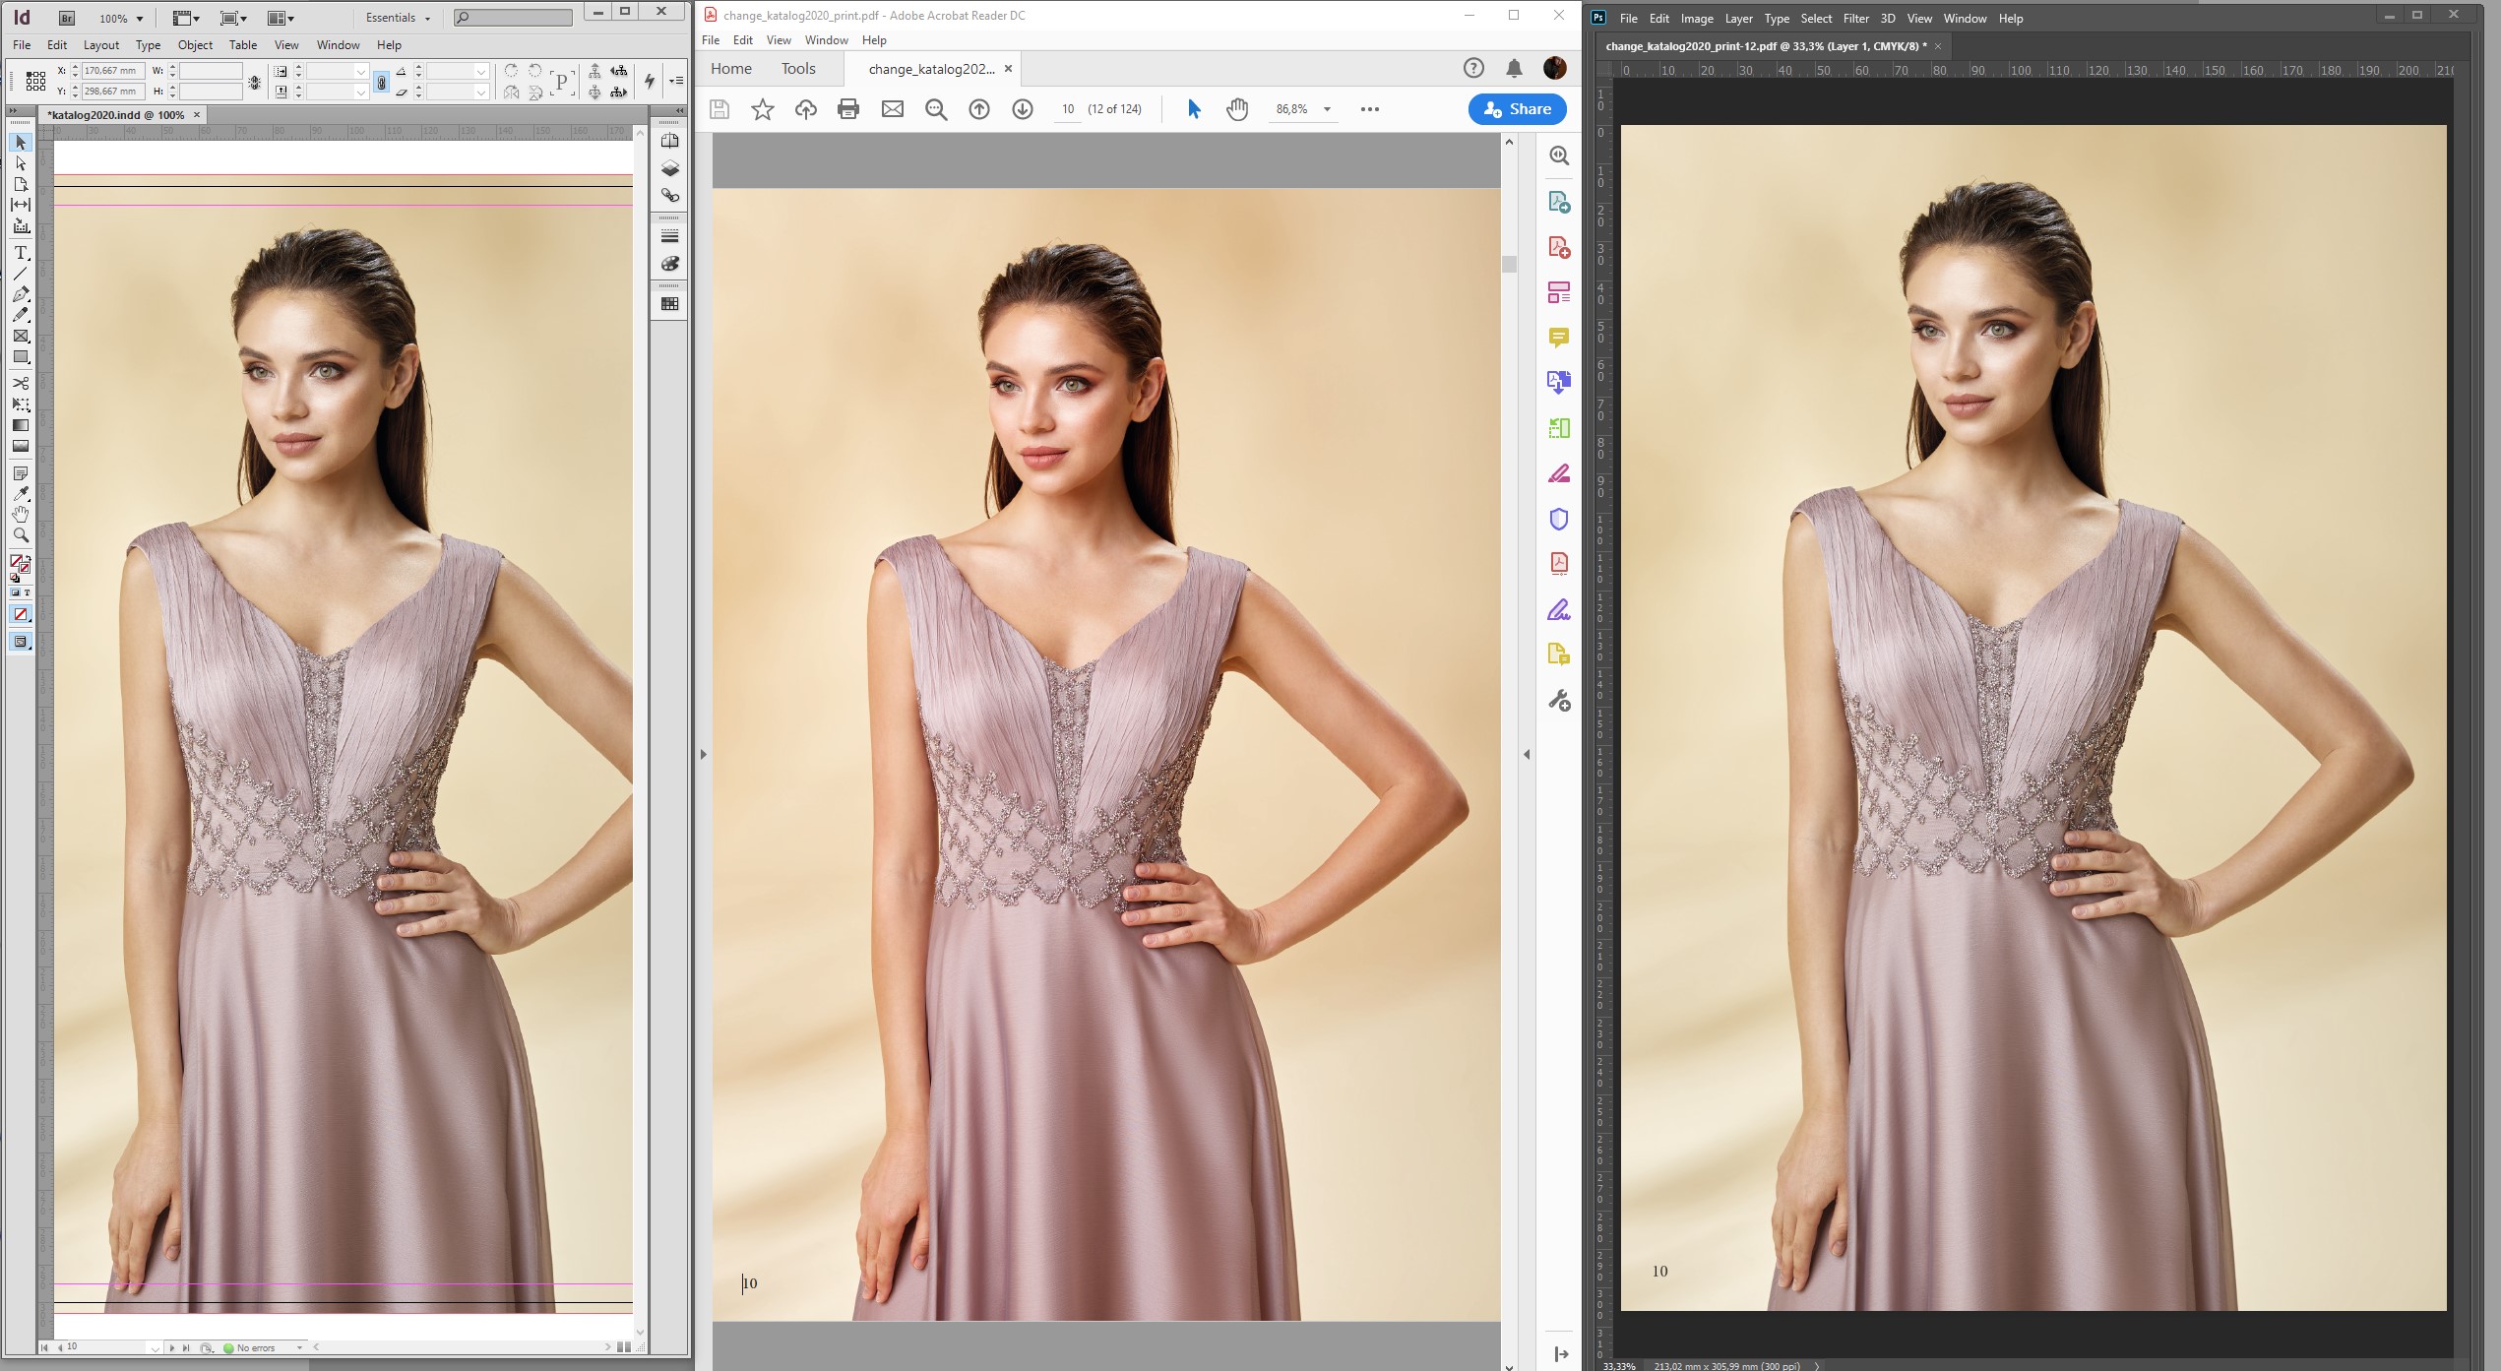Select InDesign's Zoom tool
Image resolution: width=2501 pixels, height=1371 pixels.
pos(21,535)
